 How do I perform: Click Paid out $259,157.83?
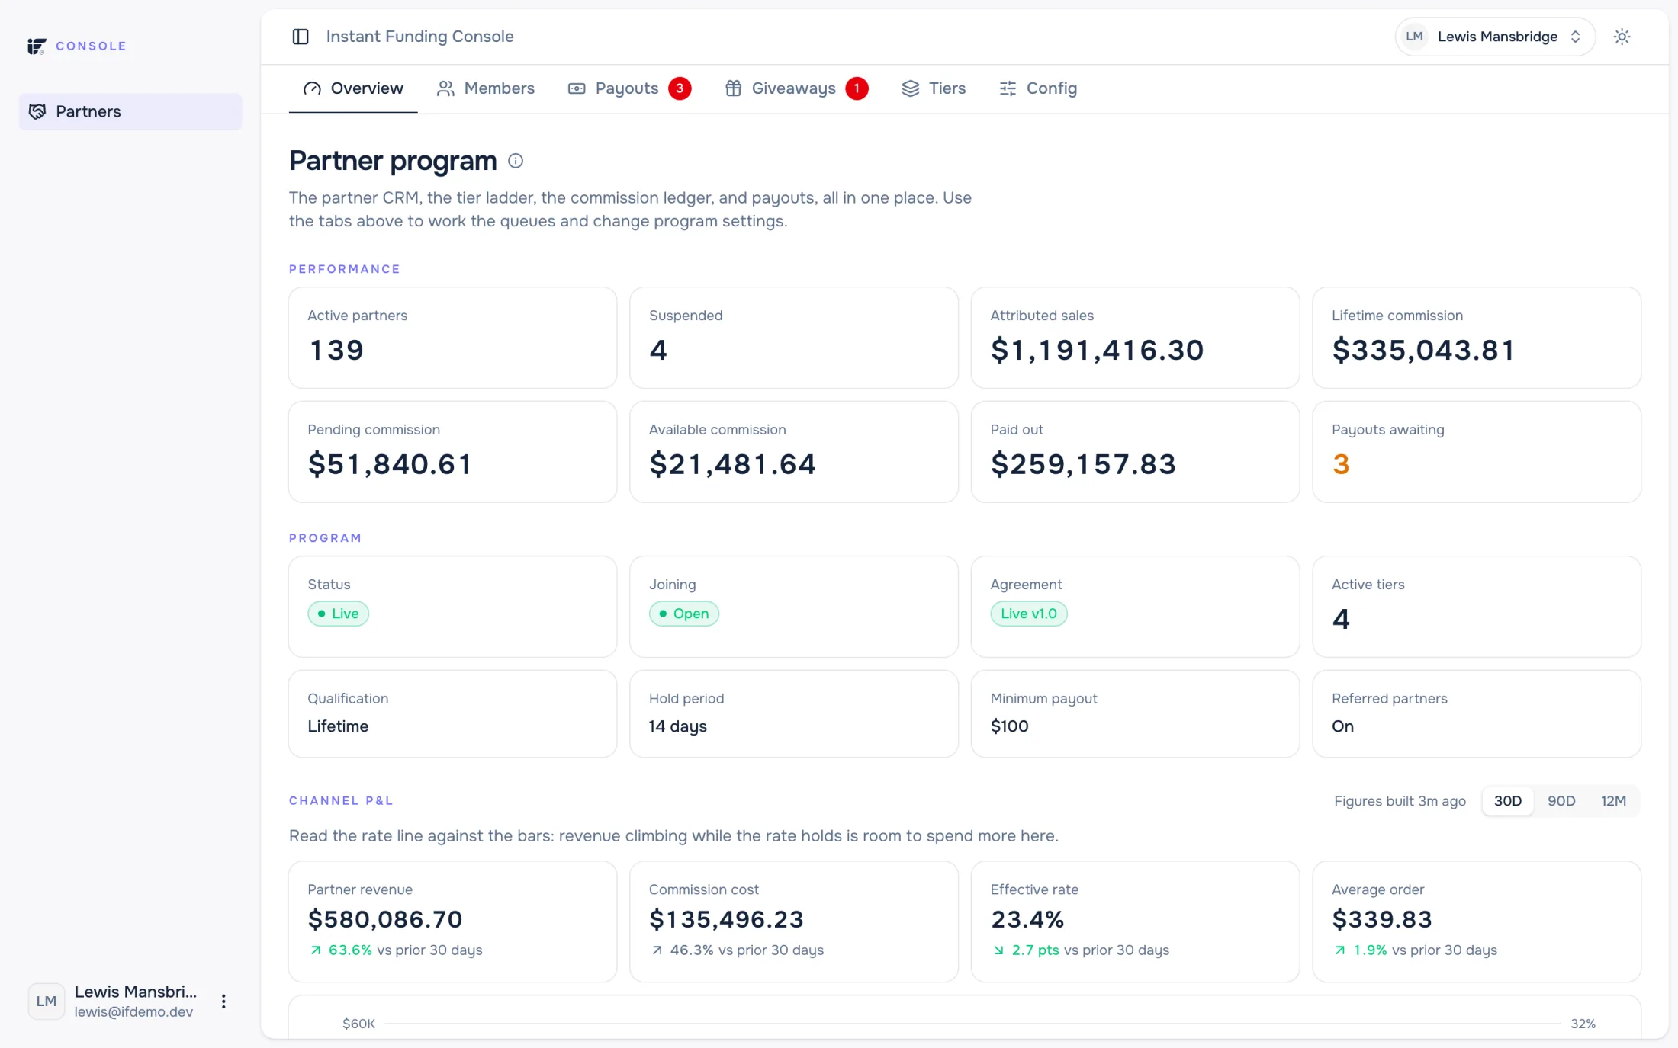coord(1083,464)
